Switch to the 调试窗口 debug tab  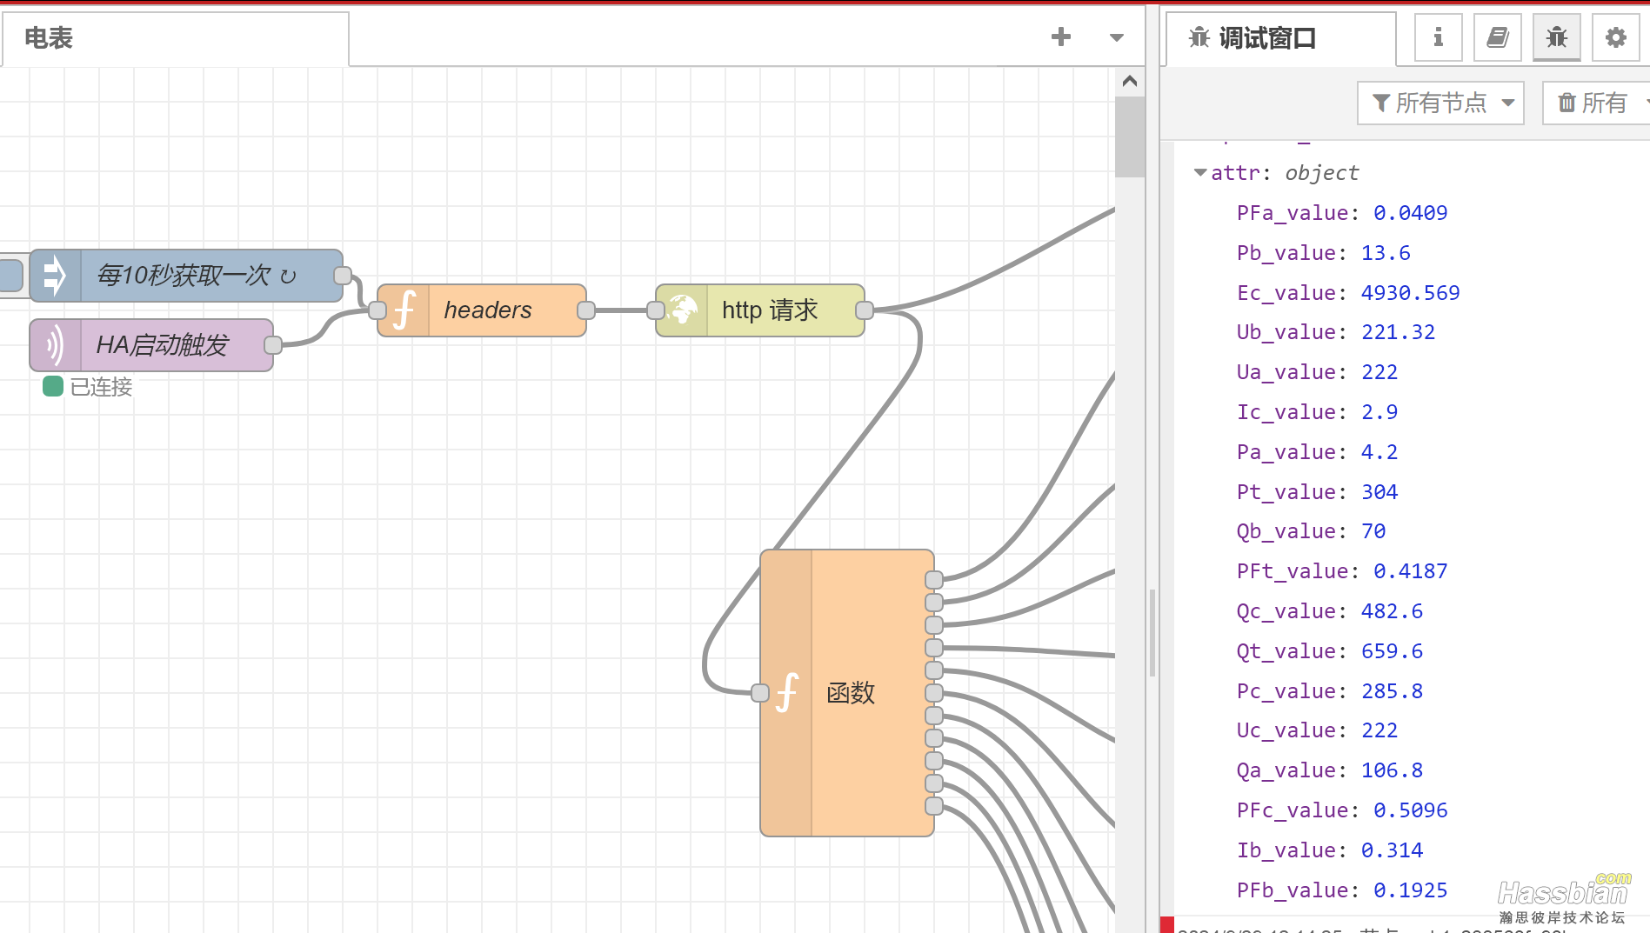(x=1280, y=38)
